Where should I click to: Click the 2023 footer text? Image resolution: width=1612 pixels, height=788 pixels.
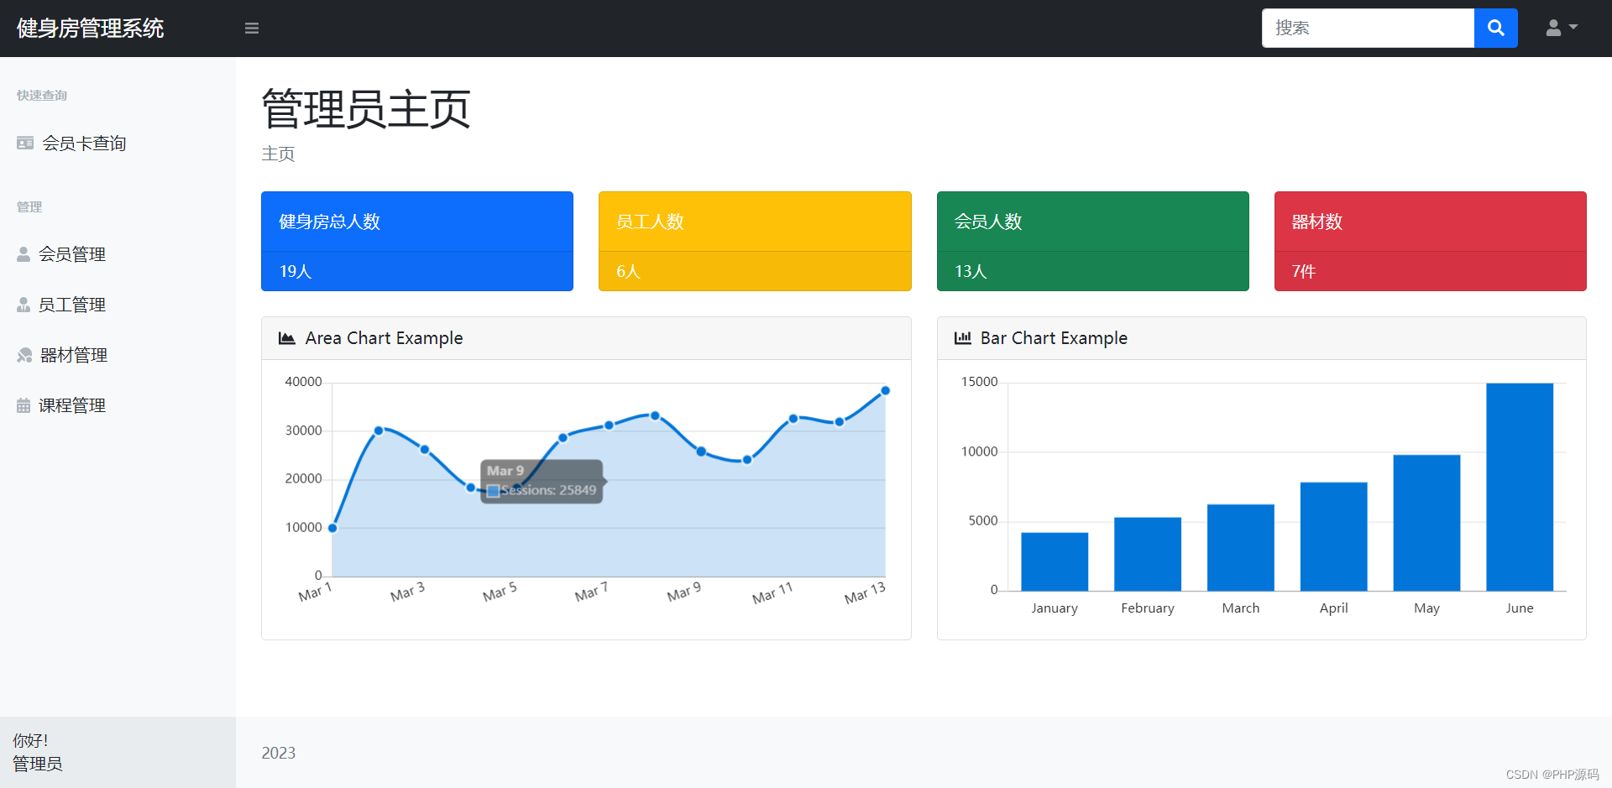pyautogui.click(x=279, y=753)
